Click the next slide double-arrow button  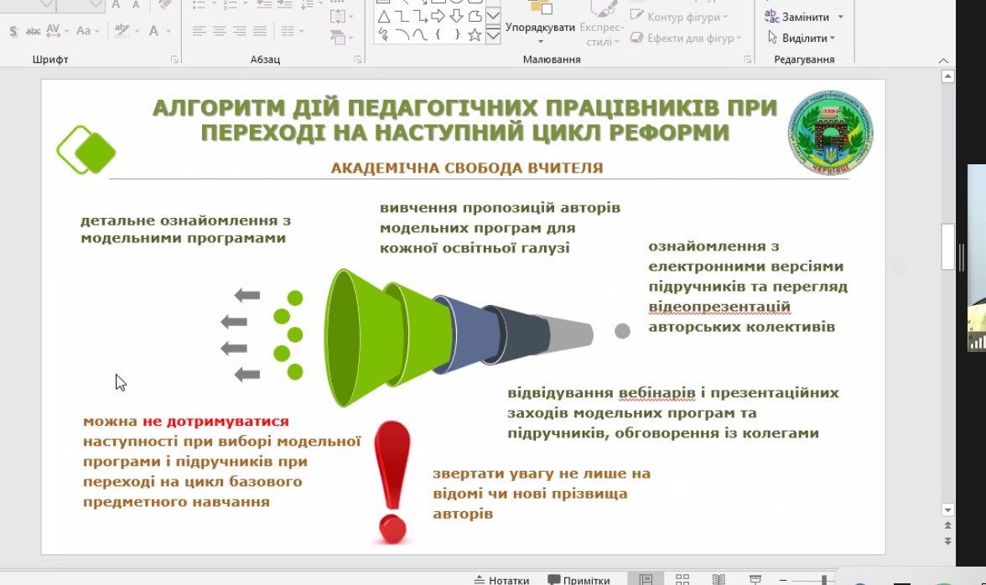[x=948, y=541]
